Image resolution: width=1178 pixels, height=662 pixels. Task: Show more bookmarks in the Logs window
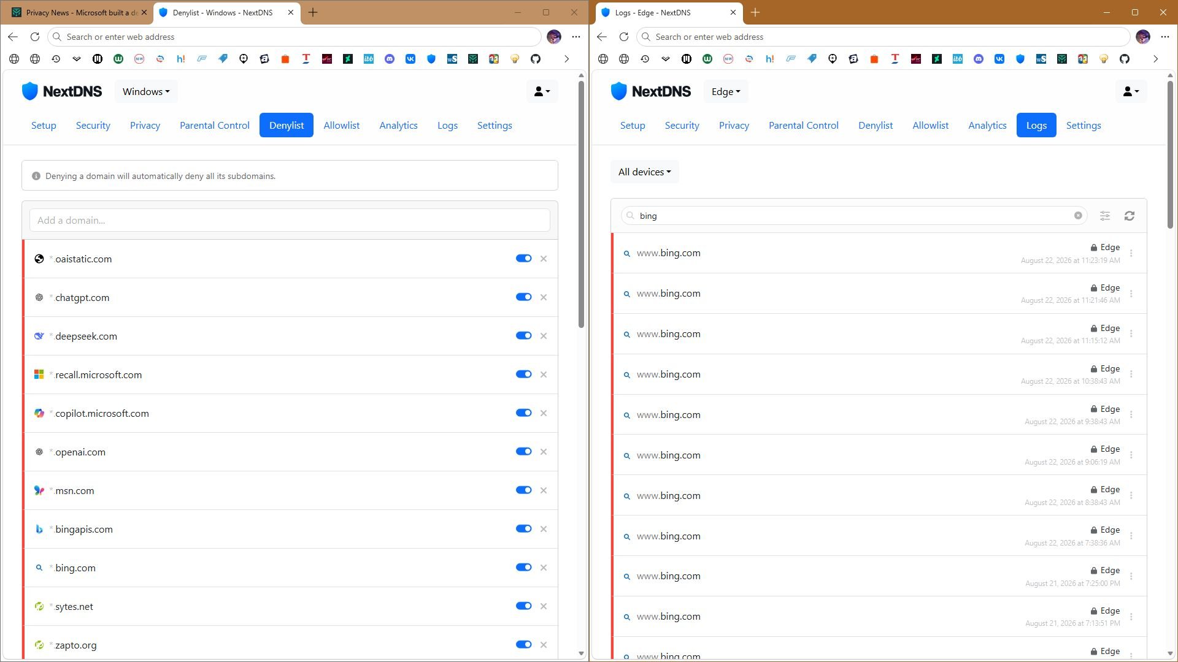1155,59
